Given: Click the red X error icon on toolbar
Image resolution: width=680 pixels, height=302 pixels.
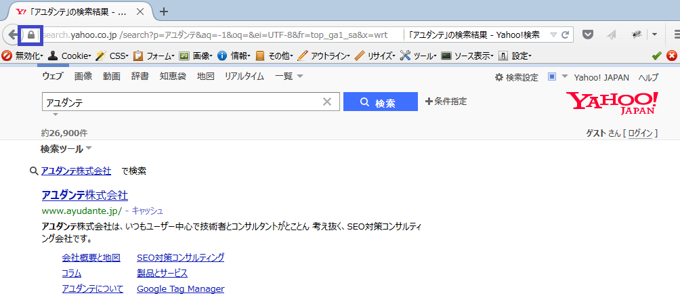Looking at the screenshot, I should point(671,56).
